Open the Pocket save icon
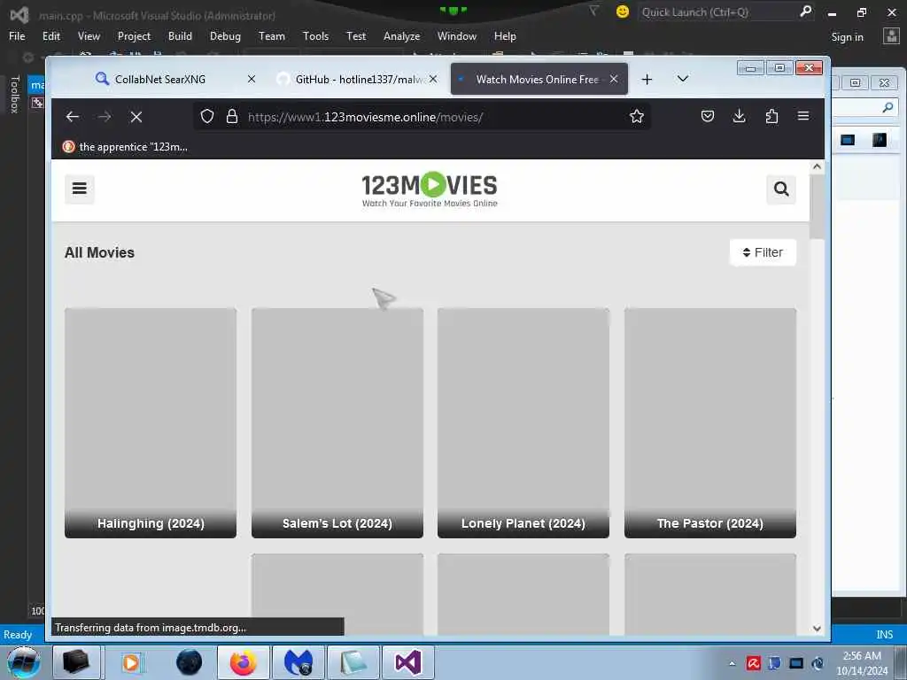The height and width of the screenshot is (680, 907). point(708,116)
